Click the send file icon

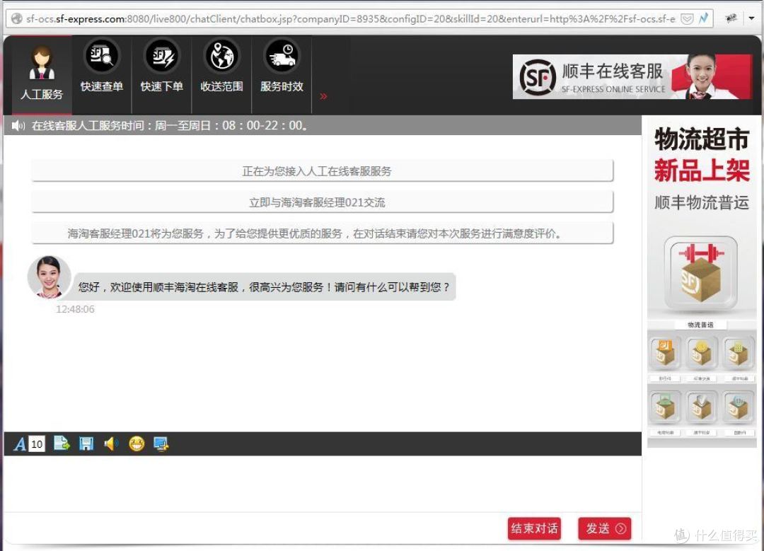(x=62, y=443)
